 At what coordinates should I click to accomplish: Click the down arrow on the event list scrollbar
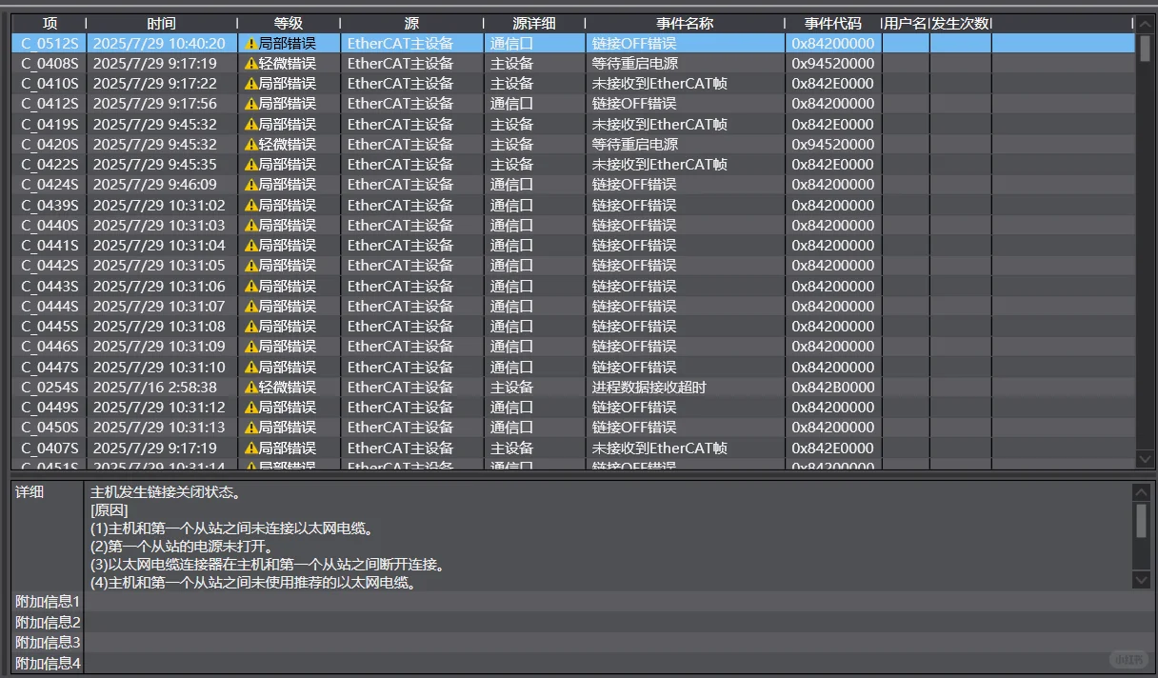coord(1145,460)
